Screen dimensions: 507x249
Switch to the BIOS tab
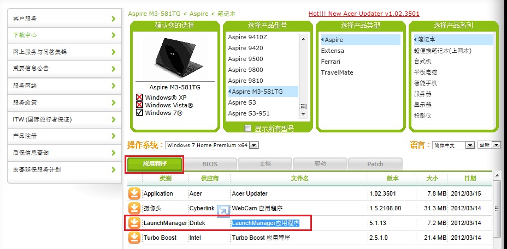(x=210, y=164)
